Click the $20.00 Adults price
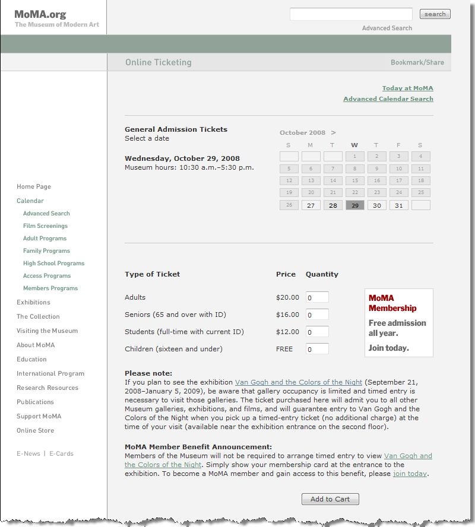475x527 pixels. pos(287,297)
